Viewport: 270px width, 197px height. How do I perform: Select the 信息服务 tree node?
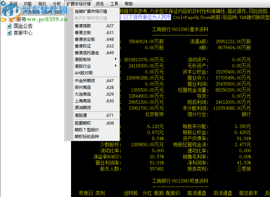[16, 19]
